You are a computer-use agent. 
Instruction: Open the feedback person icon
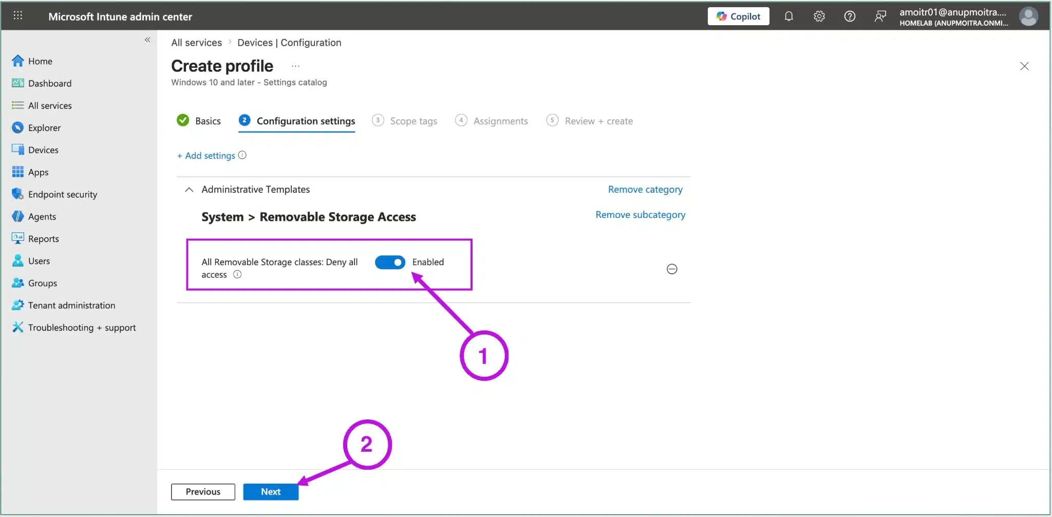pos(880,16)
